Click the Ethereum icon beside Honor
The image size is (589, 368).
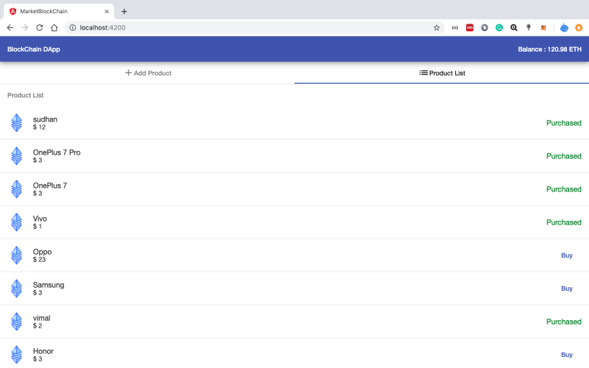click(x=16, y=355)
